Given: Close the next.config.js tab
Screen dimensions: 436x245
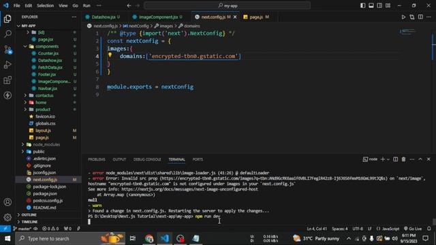Looking at the screenshot, I should [x=235, y=17].
